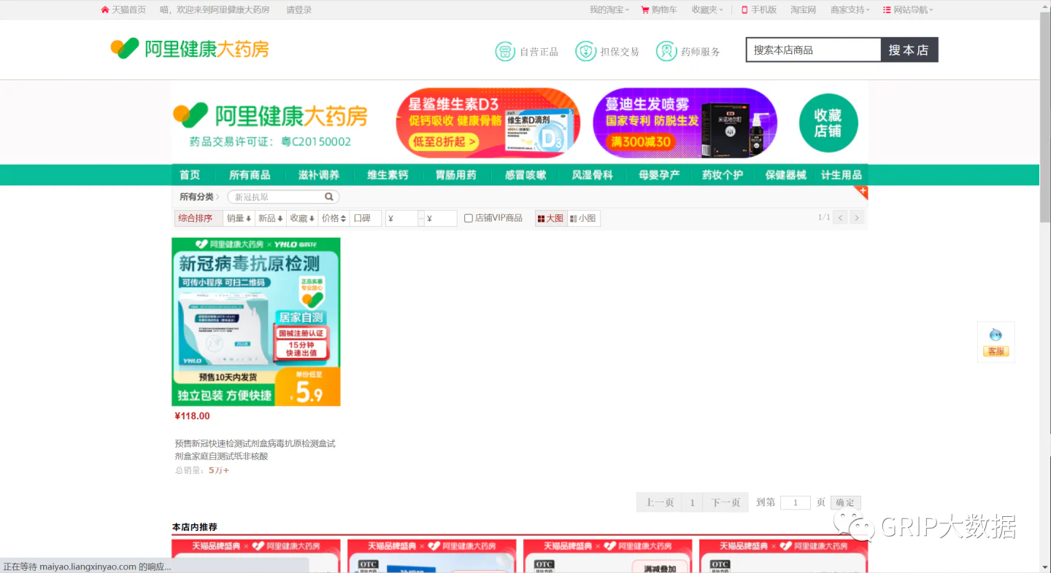Open the 首页 nav tab
1051x573 pixels.
click(190, 175)
